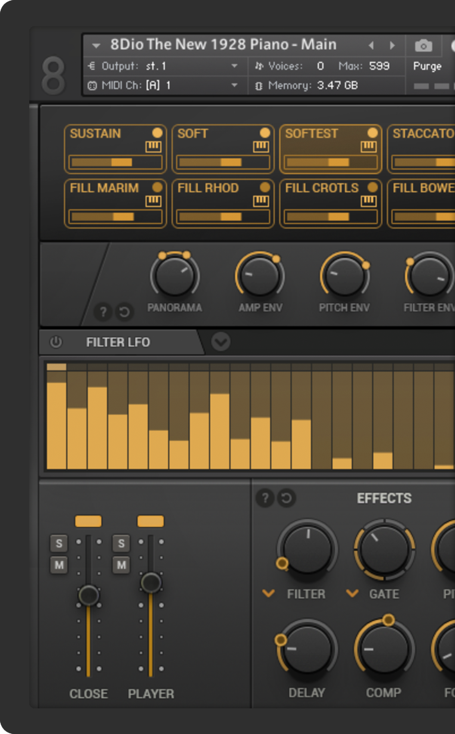The image size is (455, 734).
Task: Select the FILL RHOD articulation label
Action: [208, 188]
